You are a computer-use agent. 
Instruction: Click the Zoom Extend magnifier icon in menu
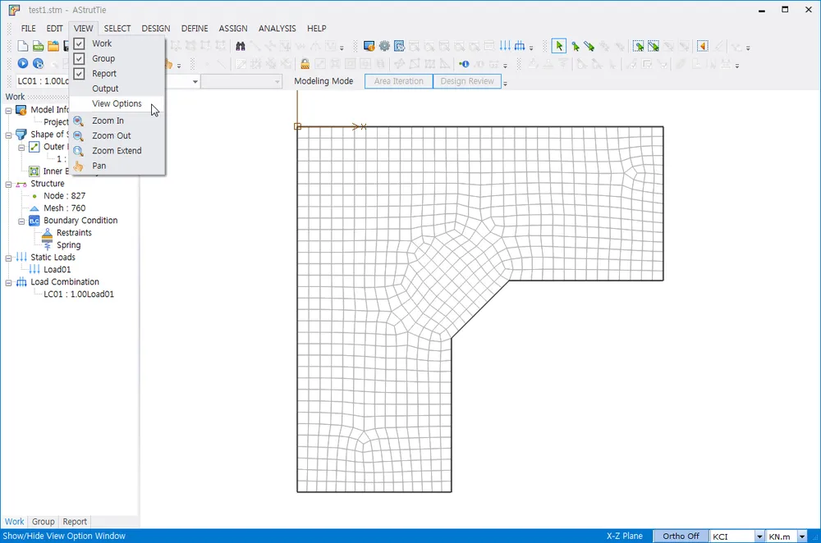click(x=79, y=151)
